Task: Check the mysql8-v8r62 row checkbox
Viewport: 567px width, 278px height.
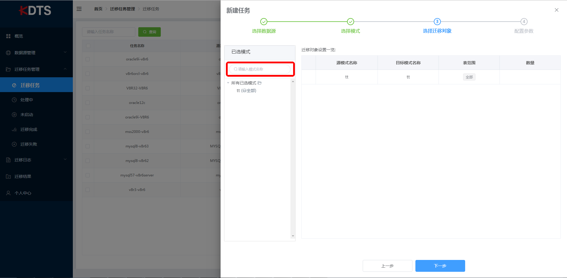Action: tap(88, 161)
